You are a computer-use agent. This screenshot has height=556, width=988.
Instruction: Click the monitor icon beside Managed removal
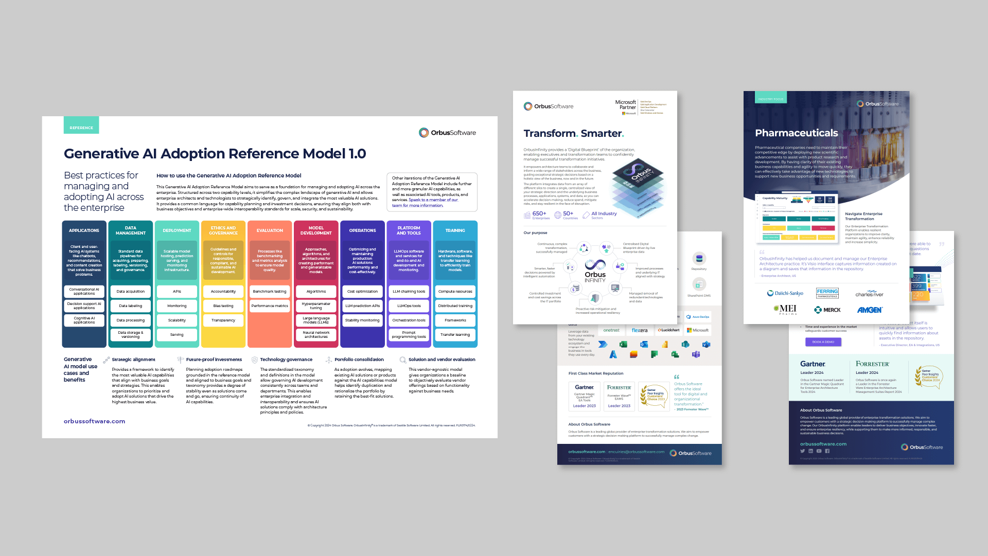615,289
